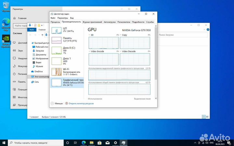The width and height of the screenshot is (234, 146).
Task: Click the Windows Start button
Action: pos(4,143)
